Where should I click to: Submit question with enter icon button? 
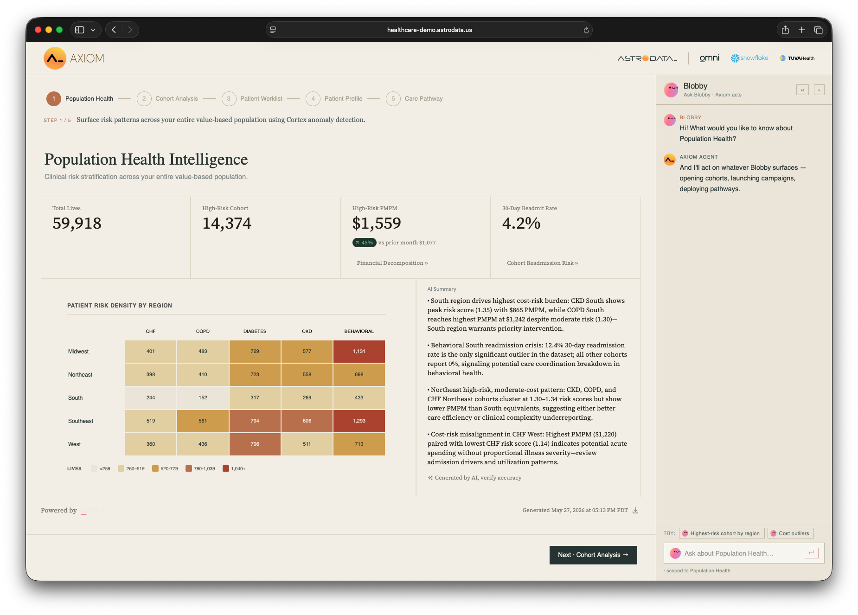click(811, 553)
